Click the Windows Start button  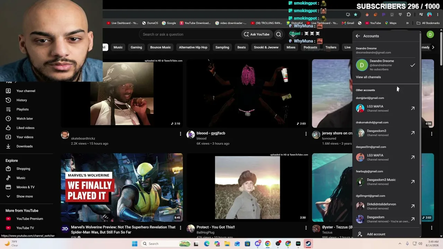coord(135,244)
